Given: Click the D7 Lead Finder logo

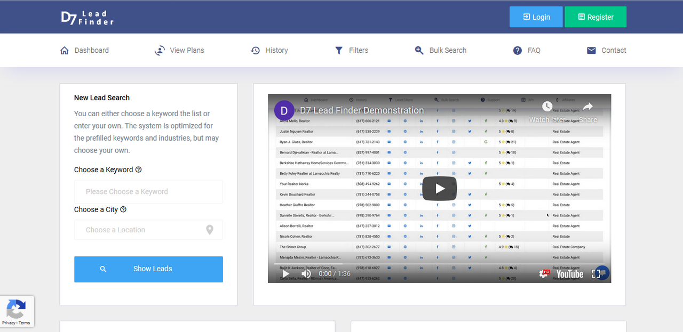Looking at the screenshot, I should tap(88, 18).
